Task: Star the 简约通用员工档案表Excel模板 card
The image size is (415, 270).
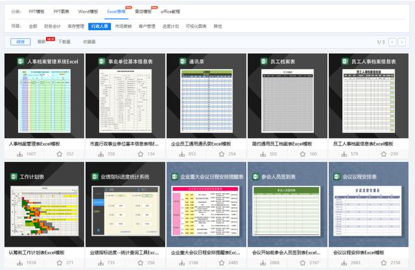Action: [x=303, y=154]
